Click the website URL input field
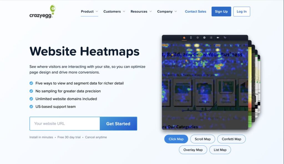284x164 pixels. pyautogui.click(x=64, y=123)
